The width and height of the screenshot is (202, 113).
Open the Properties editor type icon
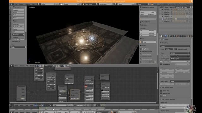point(161,36)
